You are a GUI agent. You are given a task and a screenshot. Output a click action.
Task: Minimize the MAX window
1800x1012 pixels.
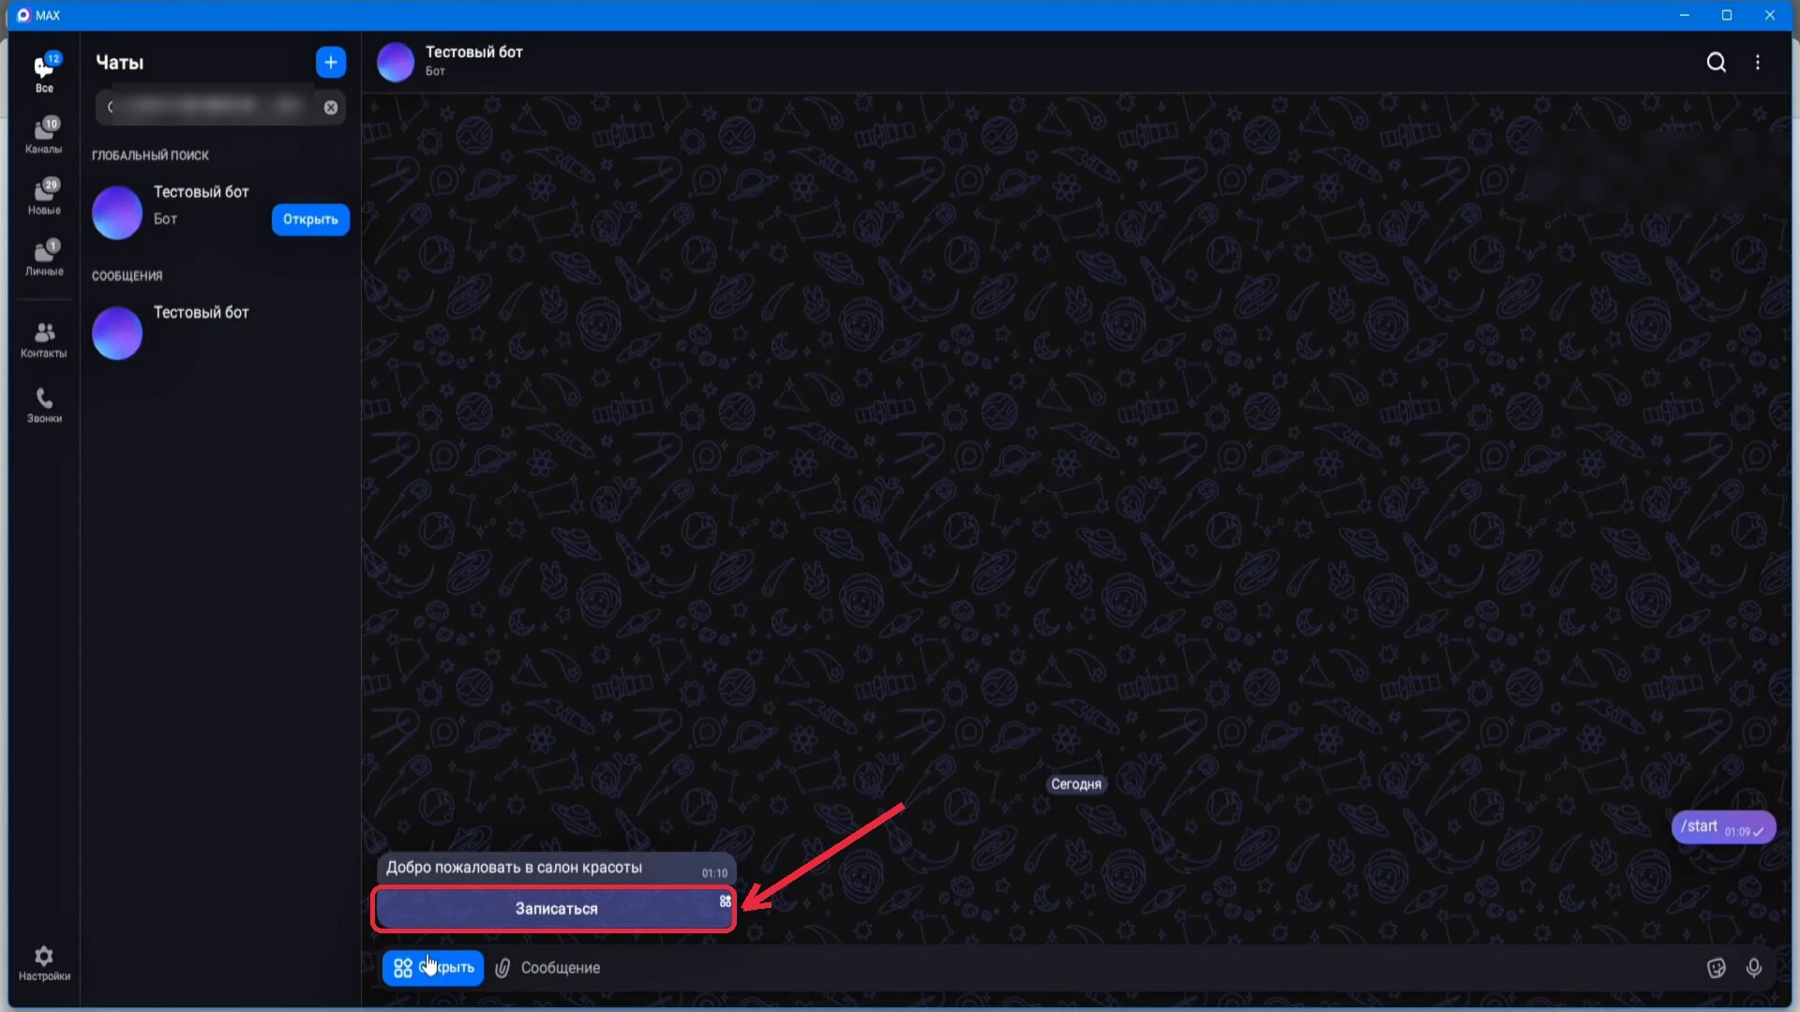(1684, 15)
